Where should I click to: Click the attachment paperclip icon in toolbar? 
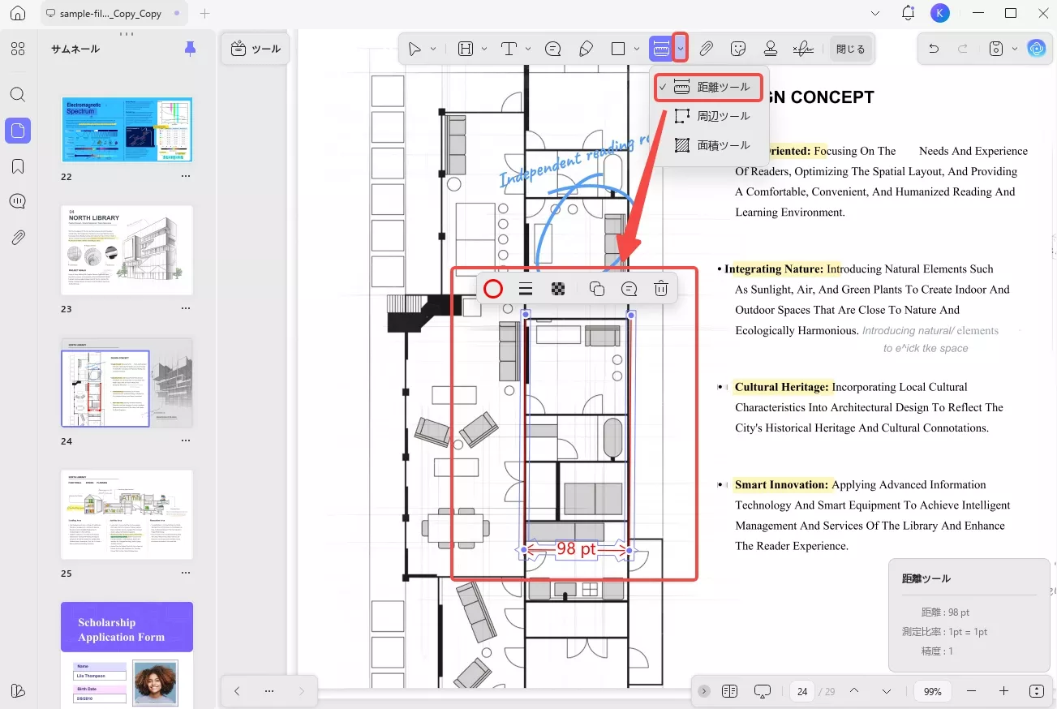click(x=706, y=49)
